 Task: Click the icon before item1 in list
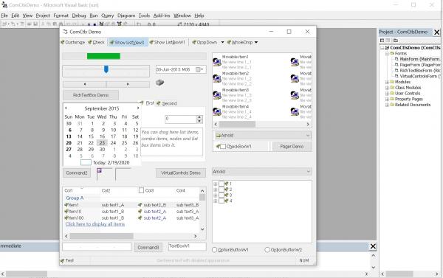(66, 205)
